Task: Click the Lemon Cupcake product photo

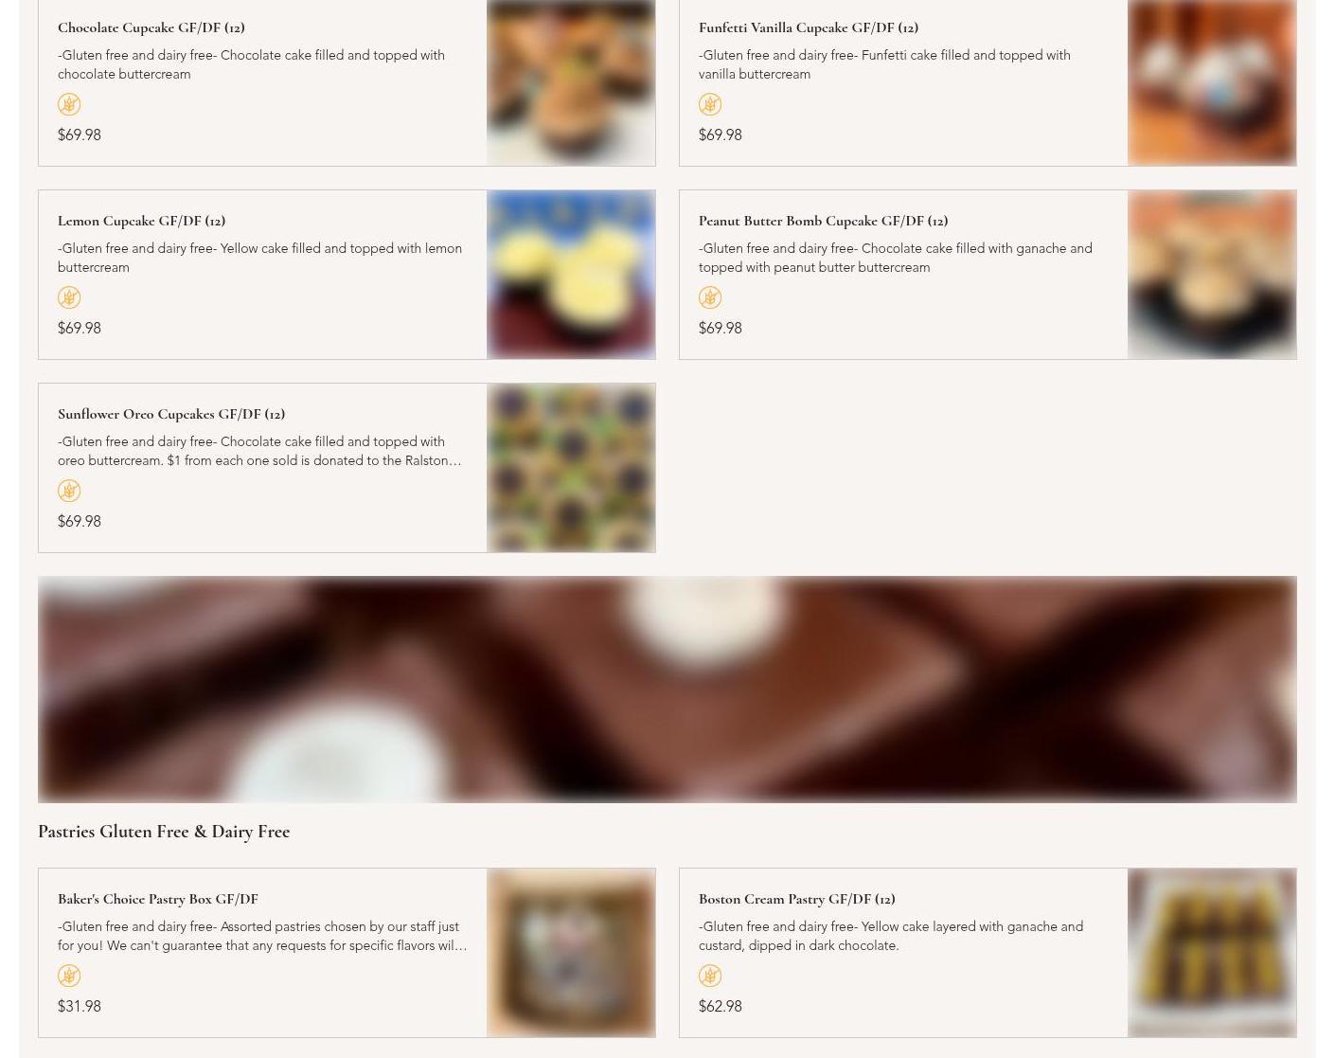Action: click(571, 275)
